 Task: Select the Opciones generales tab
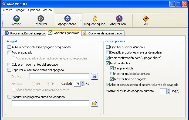(x=64, y=33)
